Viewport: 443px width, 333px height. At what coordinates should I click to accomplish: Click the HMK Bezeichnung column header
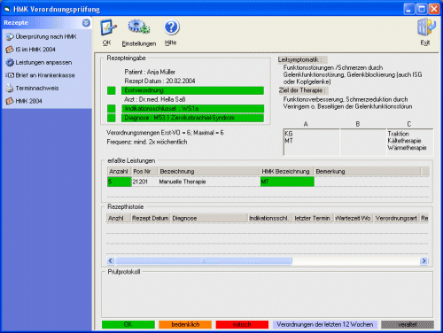[x=286, y=171]
